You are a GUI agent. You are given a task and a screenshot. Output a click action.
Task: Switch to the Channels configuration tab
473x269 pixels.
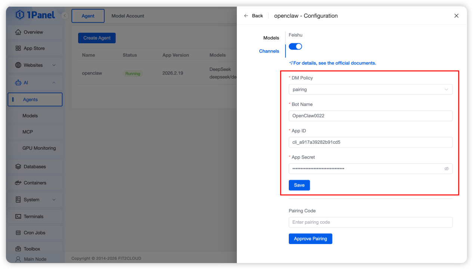click(269, 51)
